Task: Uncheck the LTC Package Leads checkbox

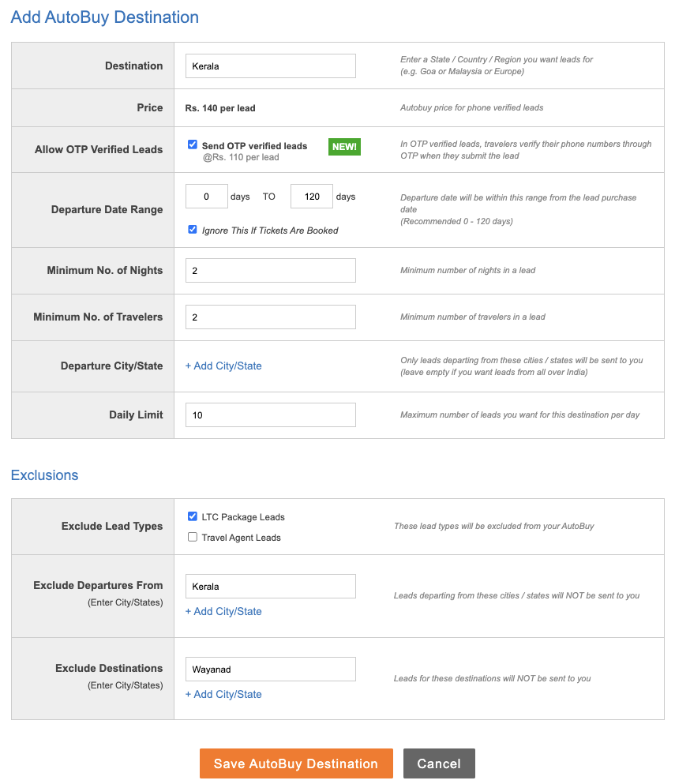Action: pyautogui.click(x=193, y=516)
